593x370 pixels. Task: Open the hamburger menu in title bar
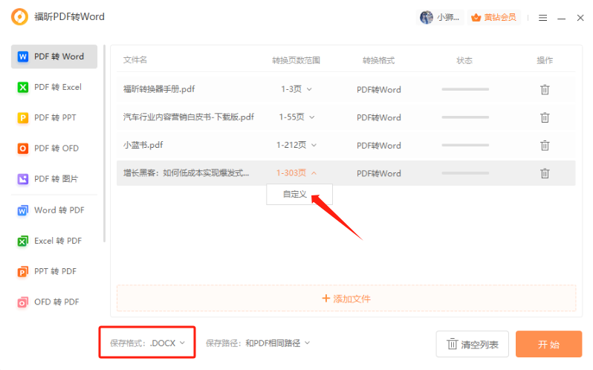click(542, 17)
